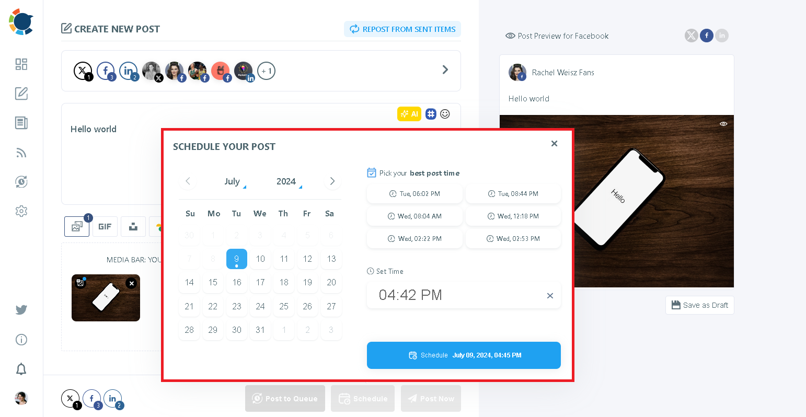Open the dashboard grid icon in sidebar
This screenshot has width=806, height=417.
click(x=21, y=64)
